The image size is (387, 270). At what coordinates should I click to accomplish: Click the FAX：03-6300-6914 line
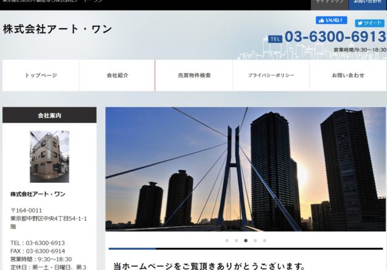click(37, 251)
